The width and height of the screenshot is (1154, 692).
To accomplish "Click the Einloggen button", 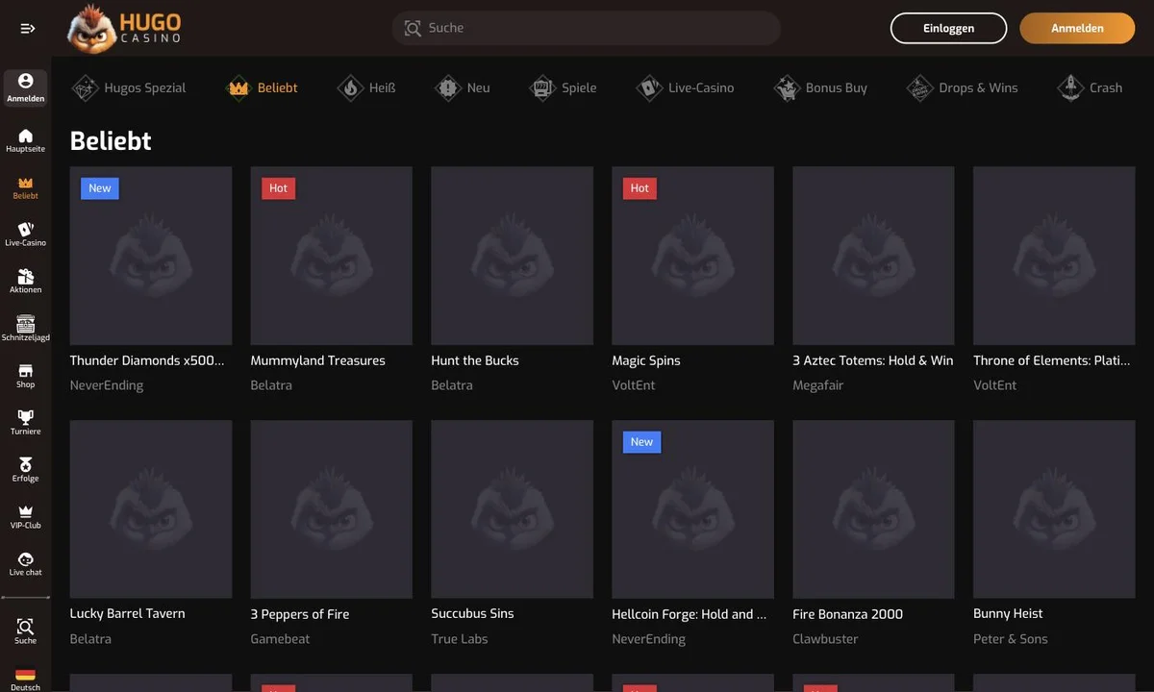I will click(x=948, y=28).
